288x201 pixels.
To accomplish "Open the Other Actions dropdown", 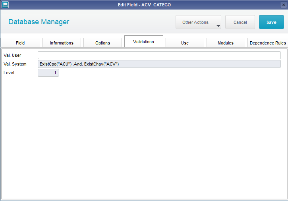I will (x=198, y=22).
